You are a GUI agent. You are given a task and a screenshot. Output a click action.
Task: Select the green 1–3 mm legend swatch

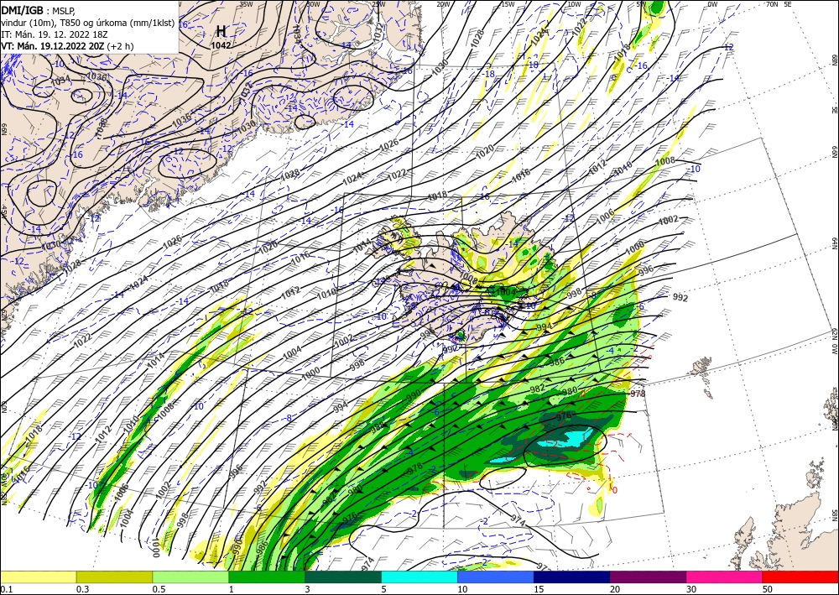pos(267,577)
